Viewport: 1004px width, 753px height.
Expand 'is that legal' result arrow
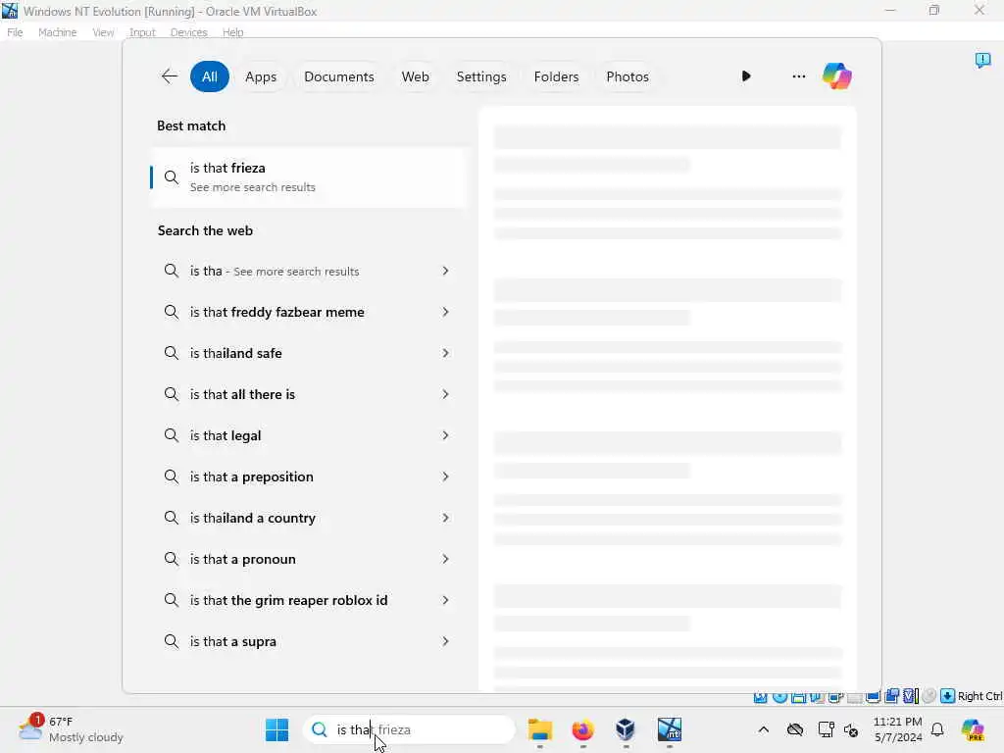(446, 435)
